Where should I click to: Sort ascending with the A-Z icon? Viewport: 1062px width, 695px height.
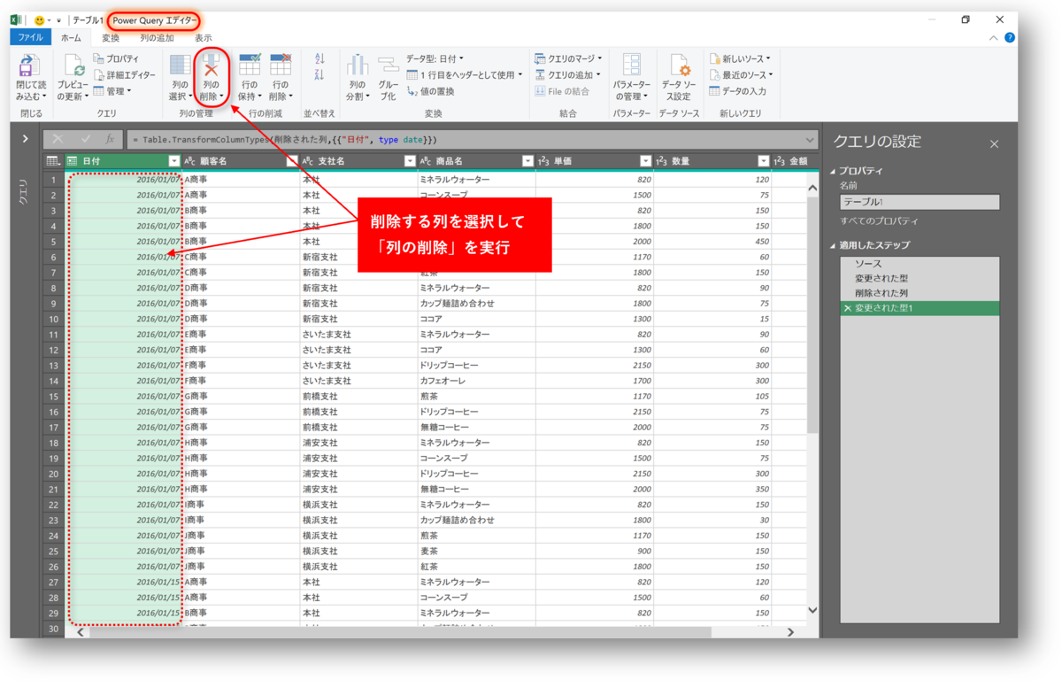pos(319,58)
